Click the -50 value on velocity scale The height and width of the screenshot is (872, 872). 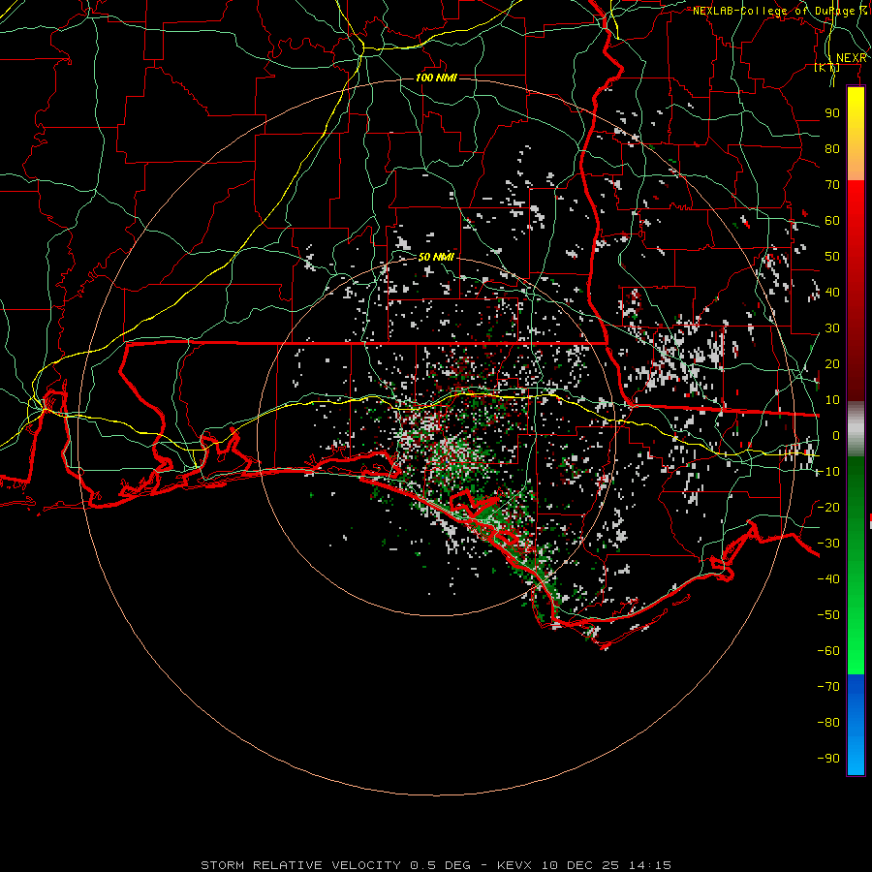(x=828, y=614)
